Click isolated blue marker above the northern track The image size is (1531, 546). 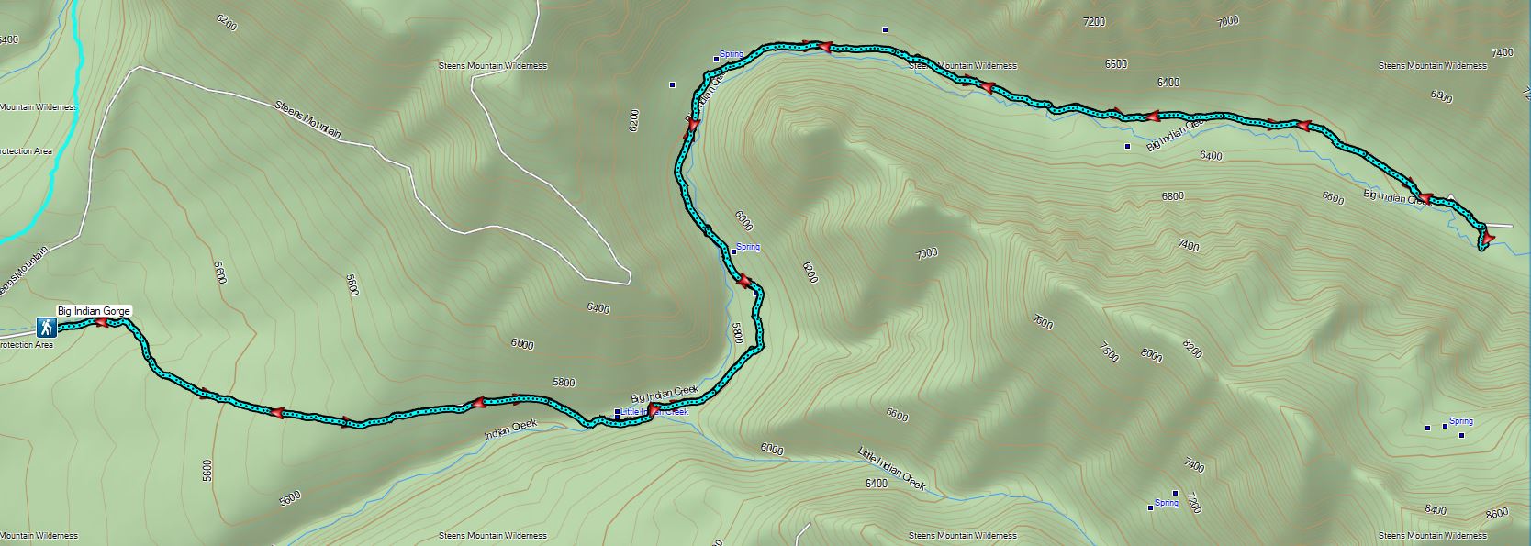[x=885, y=29]
